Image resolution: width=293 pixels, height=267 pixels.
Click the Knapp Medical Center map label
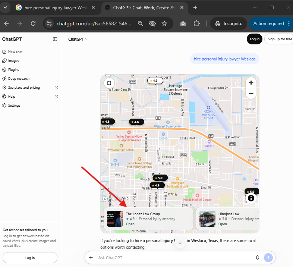click(x=197, y=200)
